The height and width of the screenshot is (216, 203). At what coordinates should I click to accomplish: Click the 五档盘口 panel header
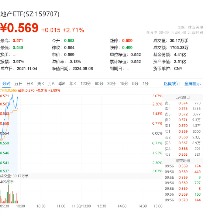point(183,98)
